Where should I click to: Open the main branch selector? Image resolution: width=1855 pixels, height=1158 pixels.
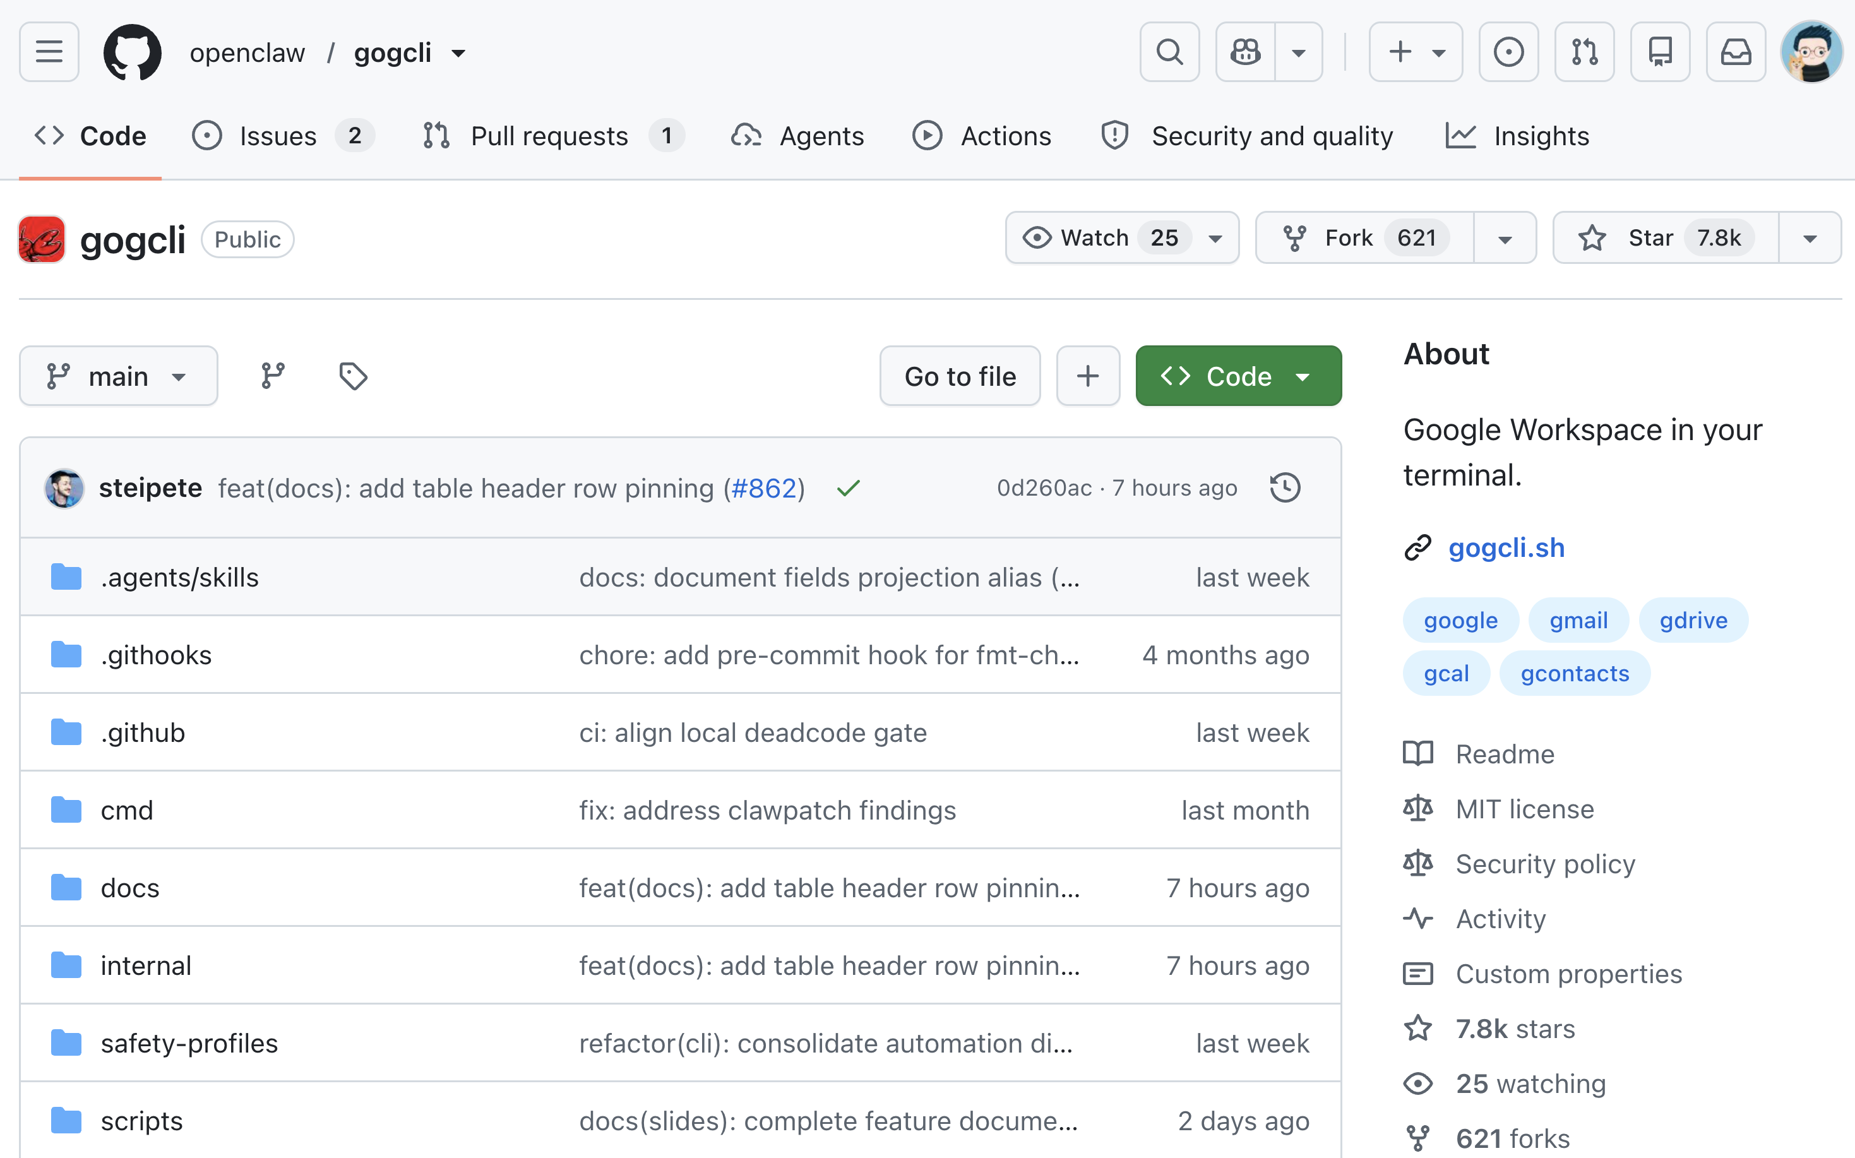119,376
